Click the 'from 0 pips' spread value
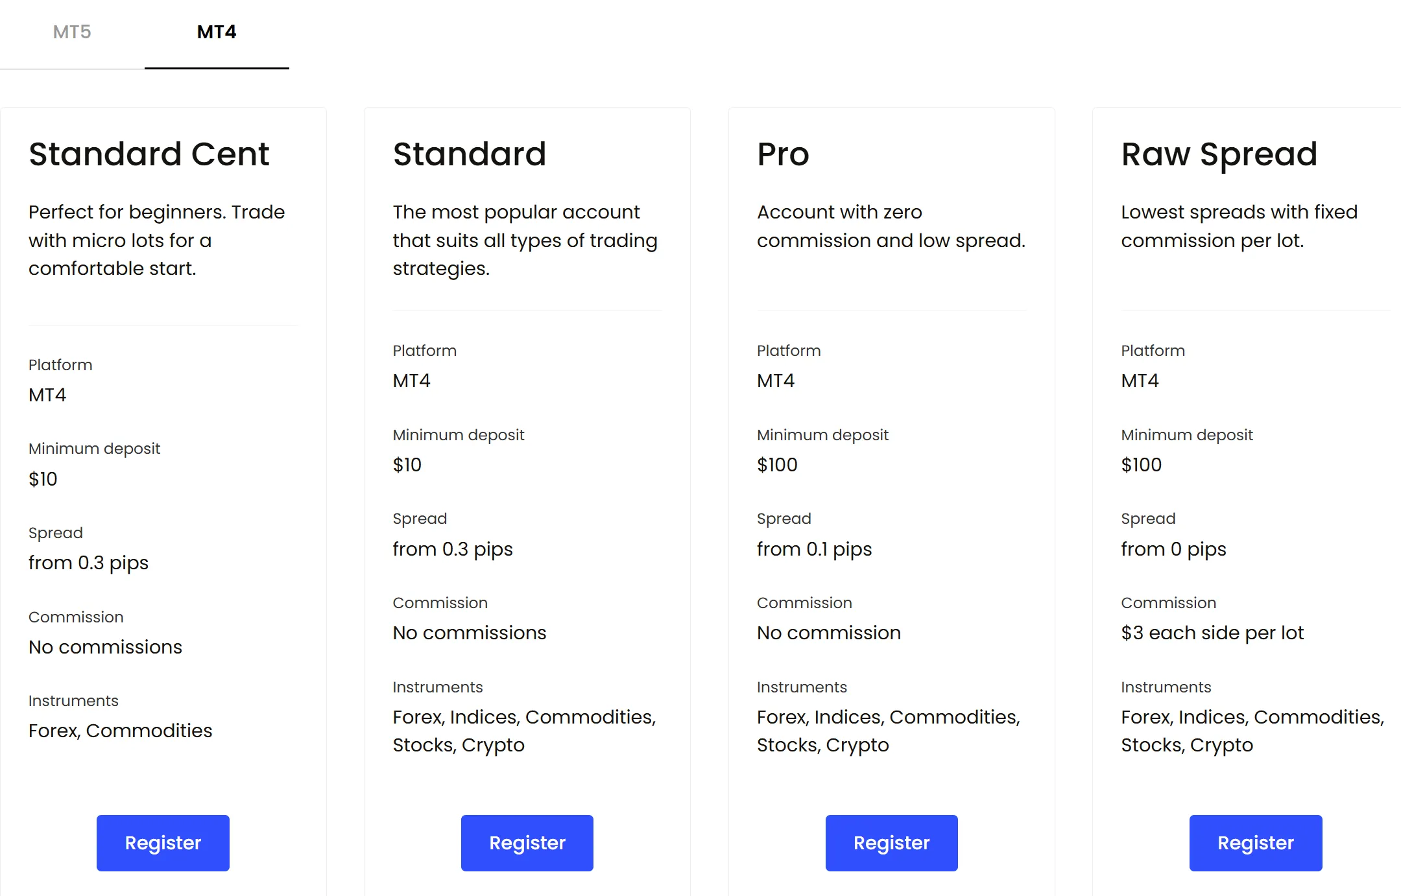 (1173, 549)
